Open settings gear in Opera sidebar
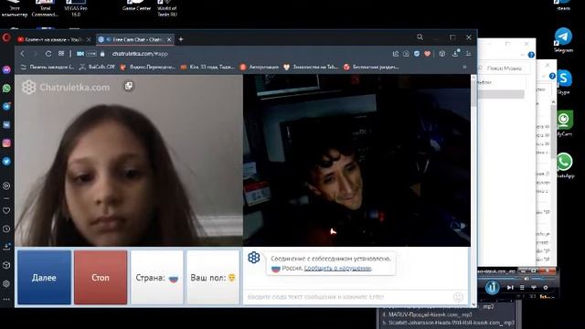The height and width of the screenshot is (329, 585). [6, 283]
